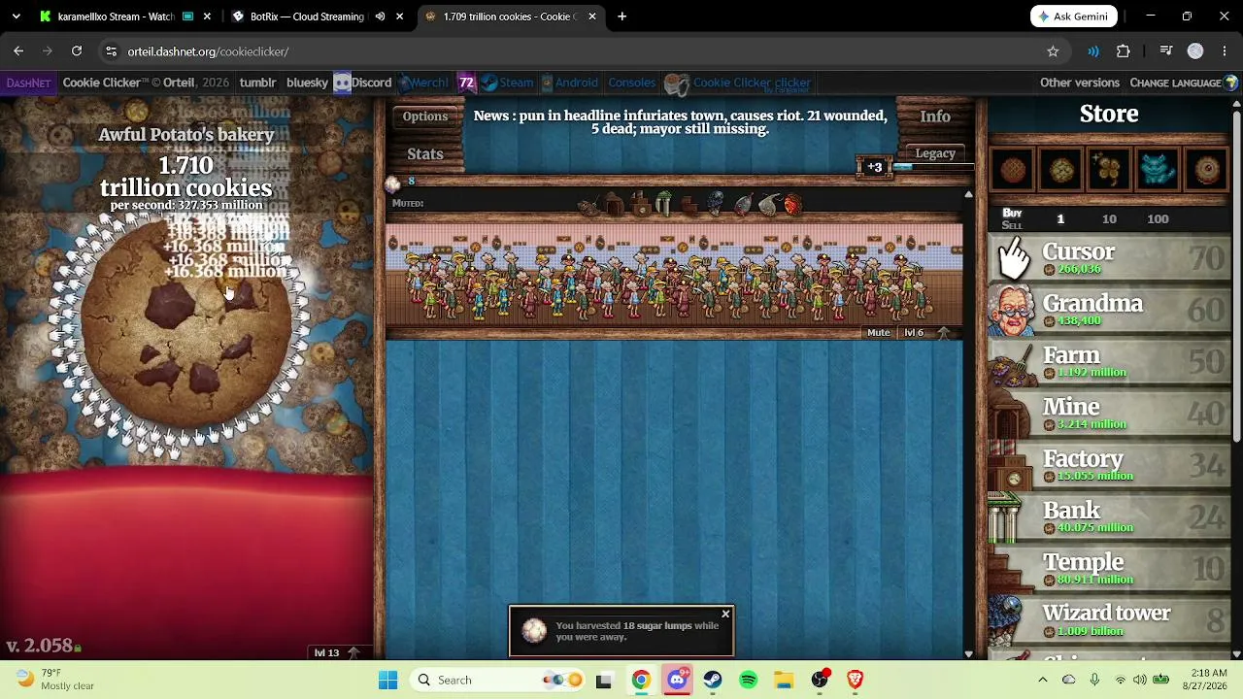Open the Merch link in the top bar

(x=425, y=83)
